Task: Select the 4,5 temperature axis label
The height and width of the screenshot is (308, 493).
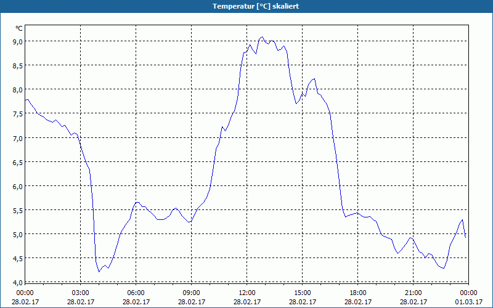Action: [17, 259]
